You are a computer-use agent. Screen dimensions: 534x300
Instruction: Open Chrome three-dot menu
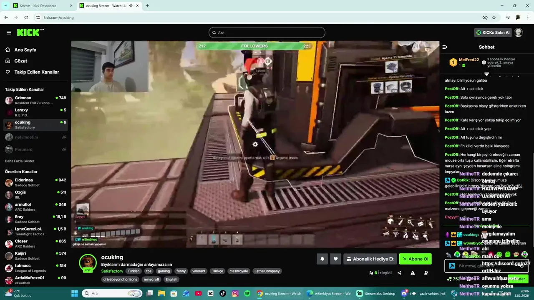pos(528,17)
